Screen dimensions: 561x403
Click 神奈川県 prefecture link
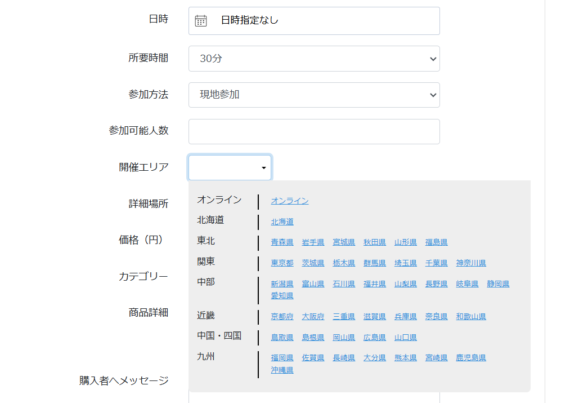(471, 263)
